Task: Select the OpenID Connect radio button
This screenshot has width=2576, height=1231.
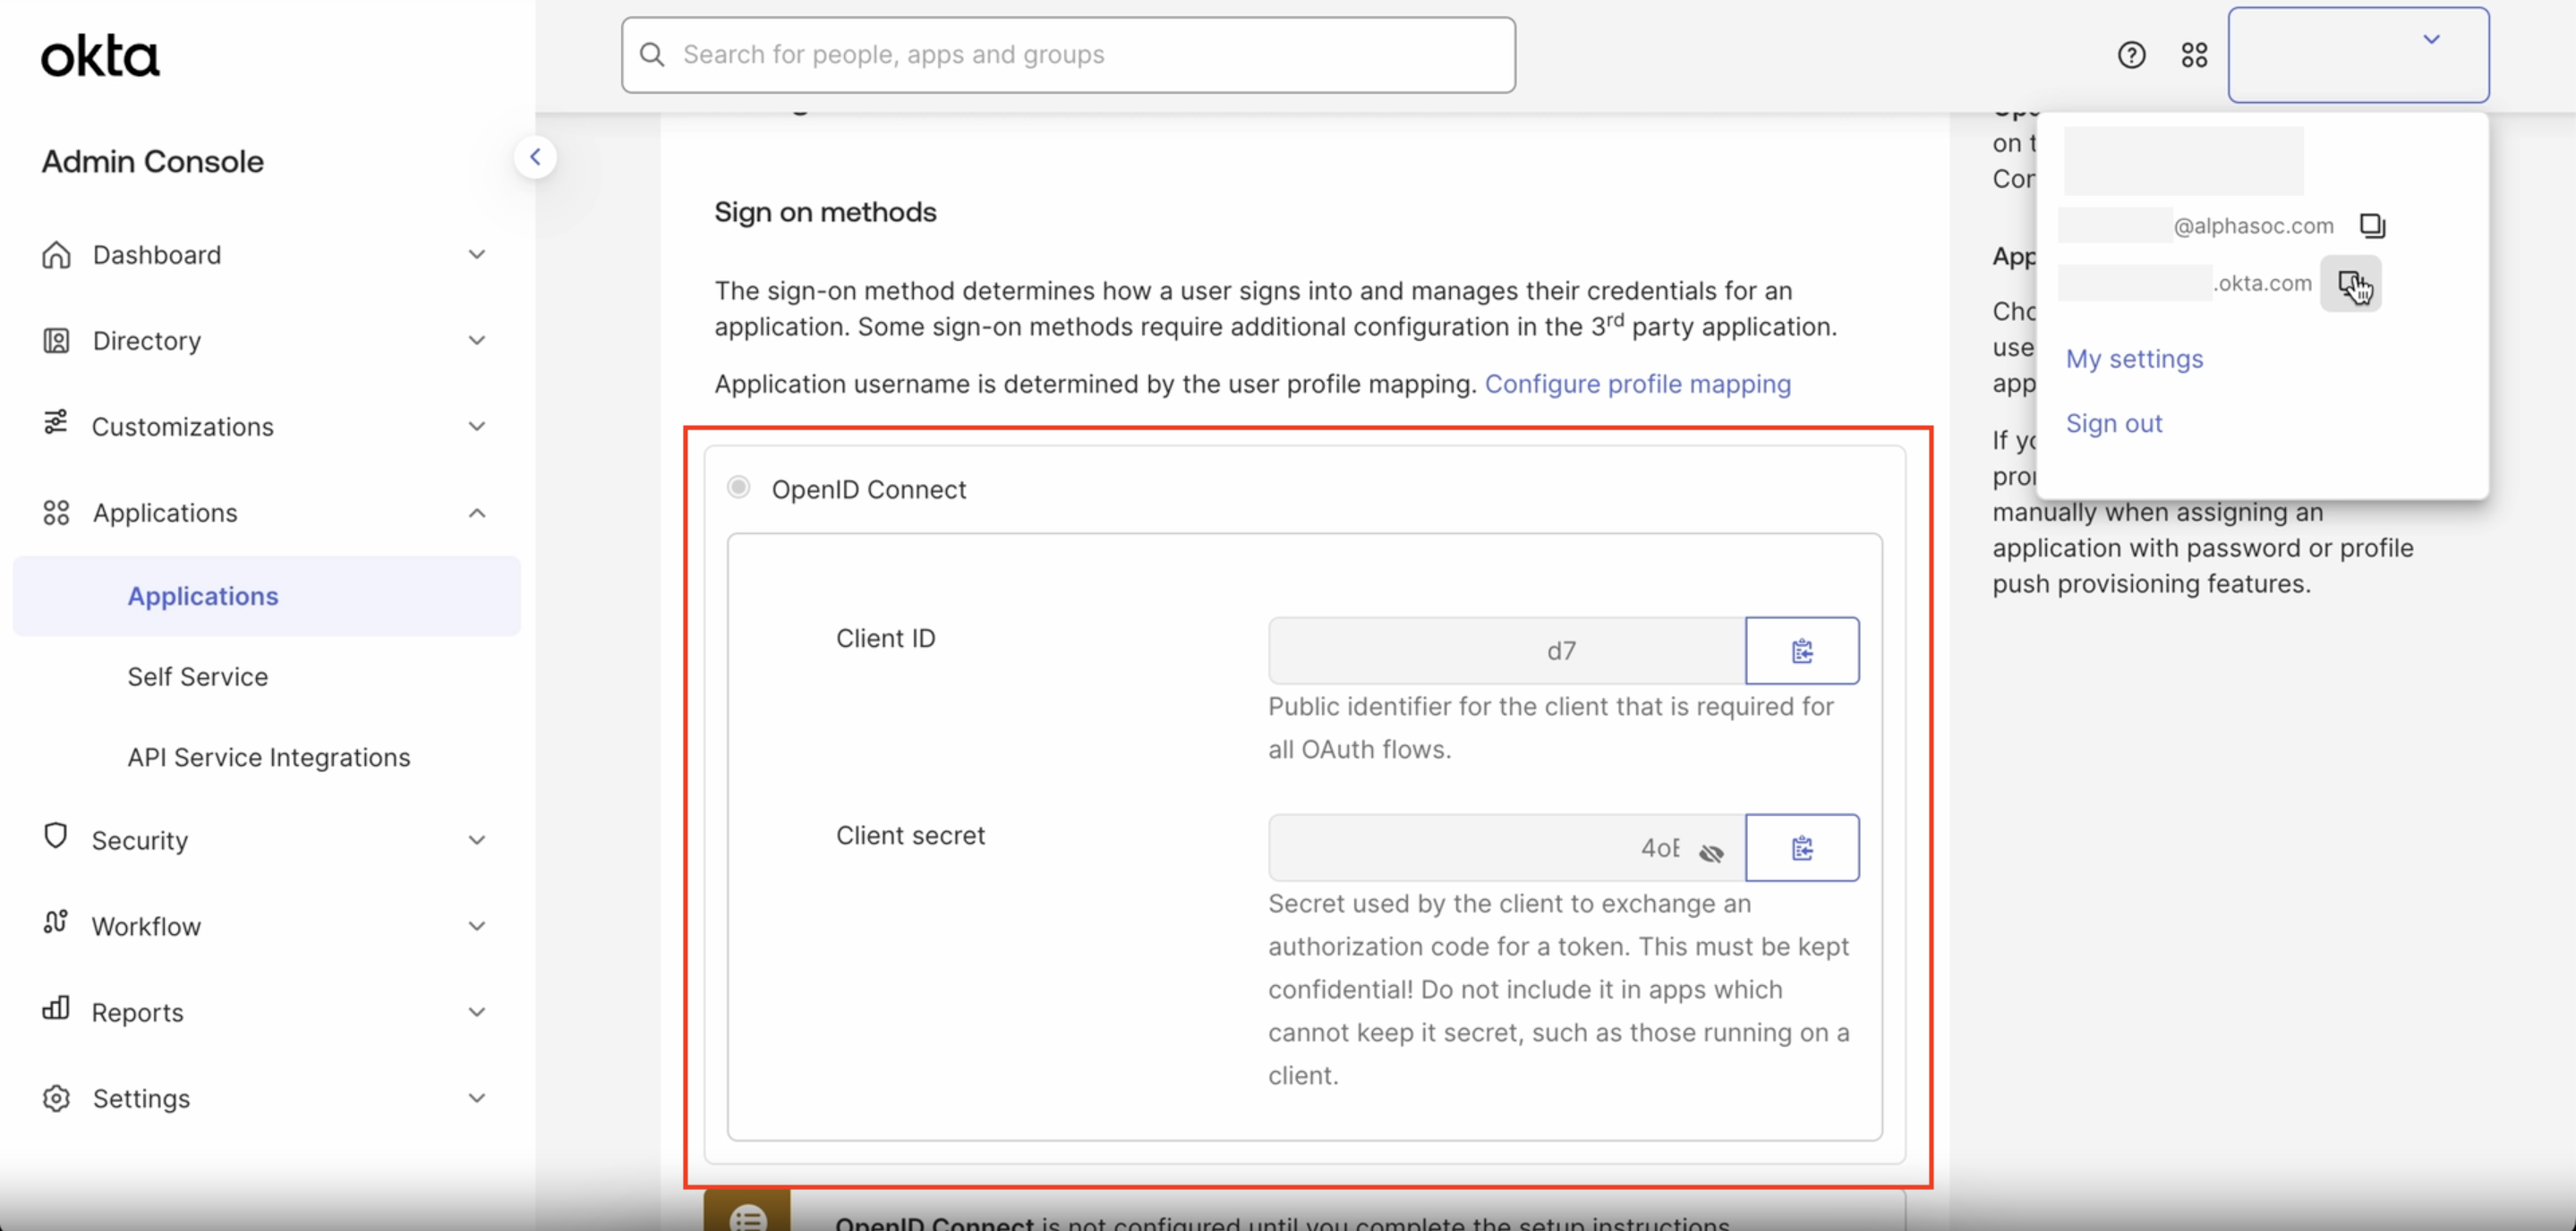Action: (x=738, y=488)
